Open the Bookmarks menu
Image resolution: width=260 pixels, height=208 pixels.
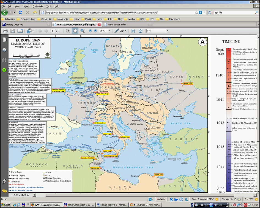38,6
